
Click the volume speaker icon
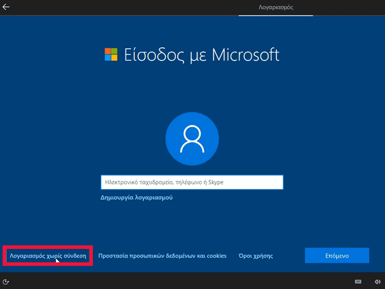click(x=377, y=282)
